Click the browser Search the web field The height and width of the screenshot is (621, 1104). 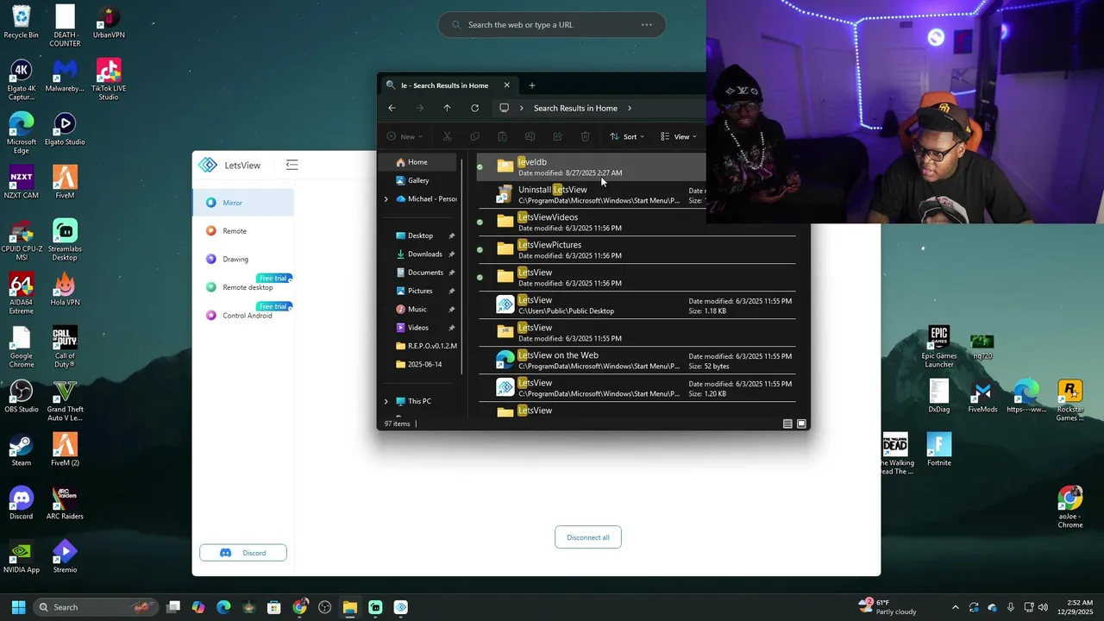(552, 25)
